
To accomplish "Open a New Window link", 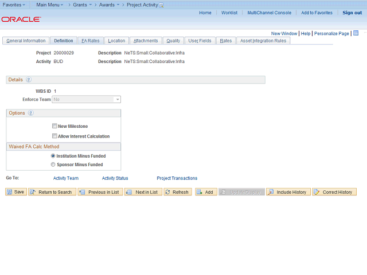I will tap(284, 33).
